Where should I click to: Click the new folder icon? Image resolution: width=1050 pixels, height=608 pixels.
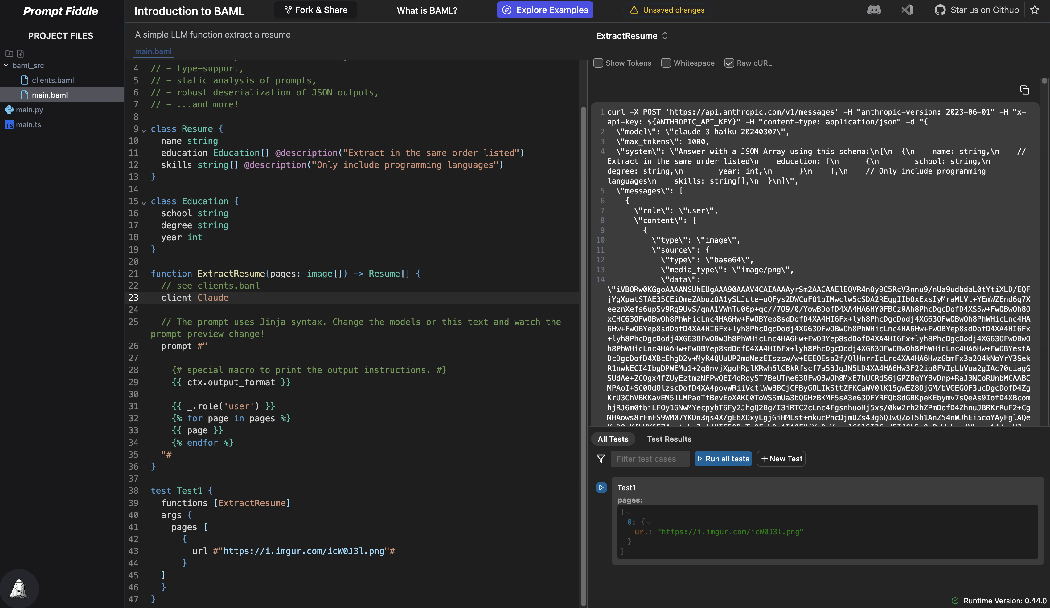9,53
